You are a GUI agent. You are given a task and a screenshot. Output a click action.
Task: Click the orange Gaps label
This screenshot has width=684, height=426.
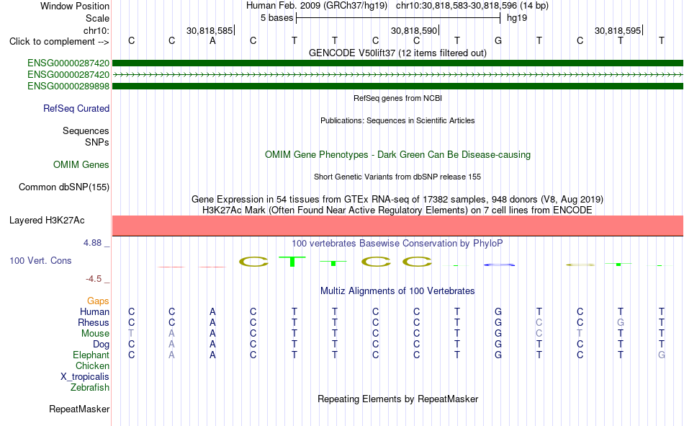pos(98,301)
